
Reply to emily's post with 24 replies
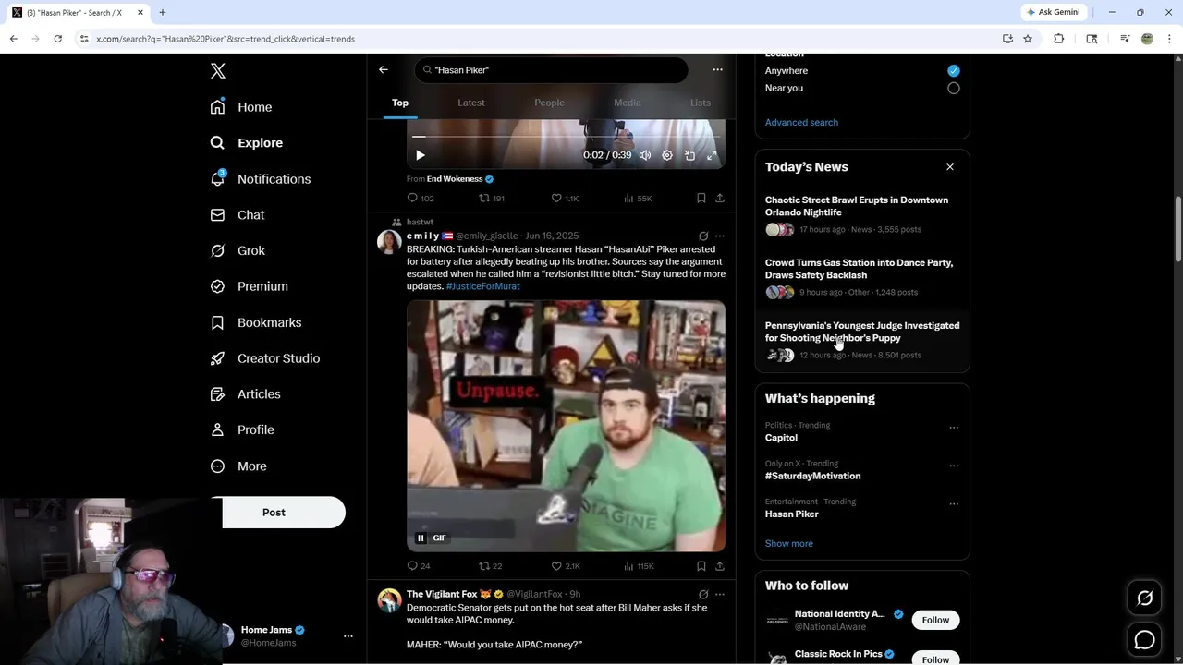pyautogui.click(x=419, y=565)
